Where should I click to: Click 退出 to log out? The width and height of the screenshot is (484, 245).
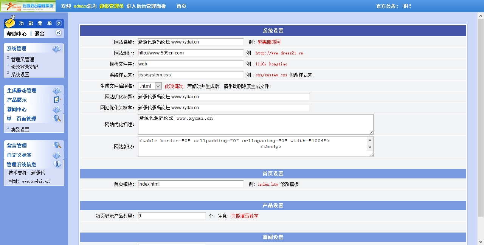[x=40, y=34]
